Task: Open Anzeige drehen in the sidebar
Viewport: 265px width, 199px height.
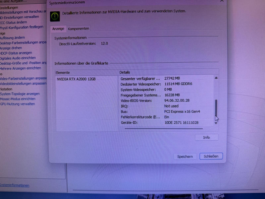Action: click(11, 48)
